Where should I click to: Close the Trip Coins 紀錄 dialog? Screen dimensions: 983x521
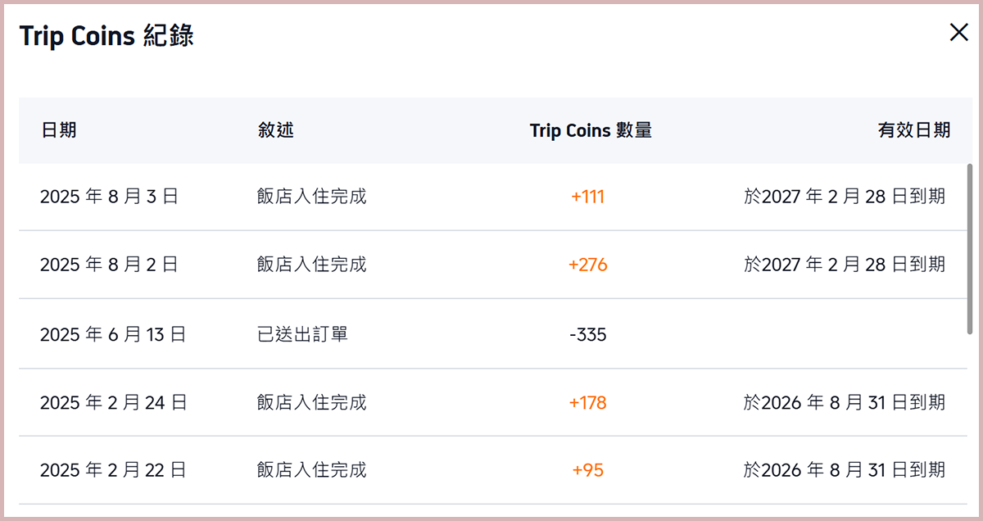(x=958, y=33)
